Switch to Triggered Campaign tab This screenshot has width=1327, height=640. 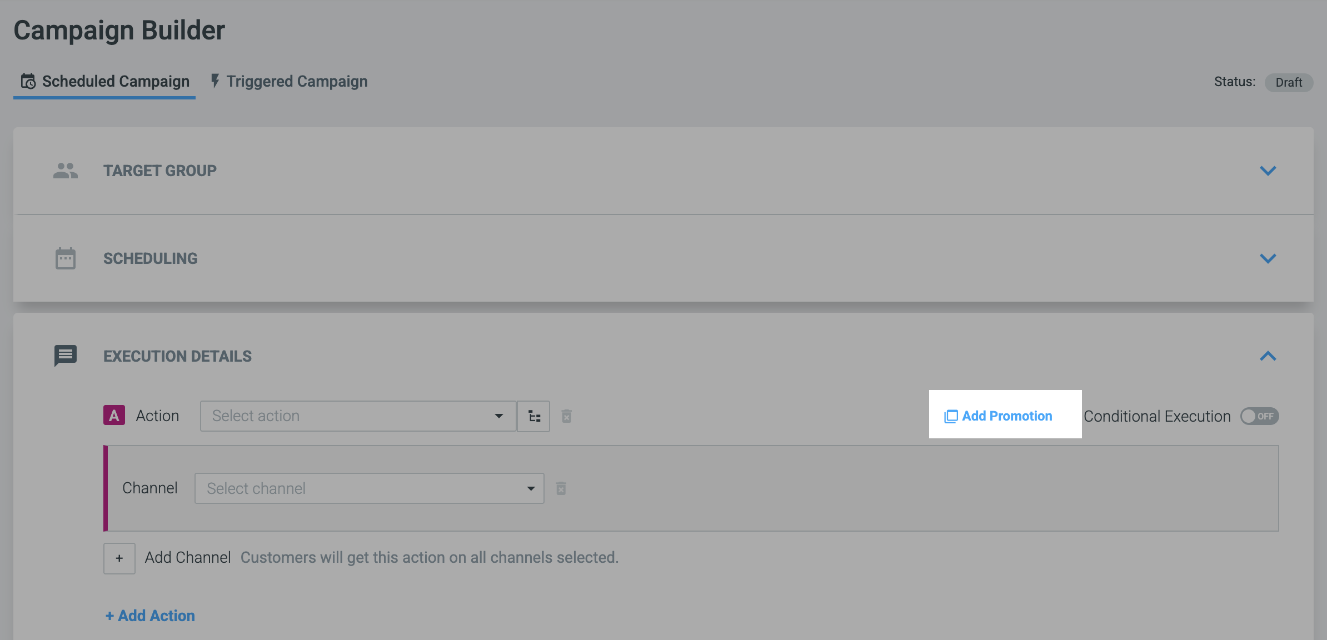click(289, 82)
